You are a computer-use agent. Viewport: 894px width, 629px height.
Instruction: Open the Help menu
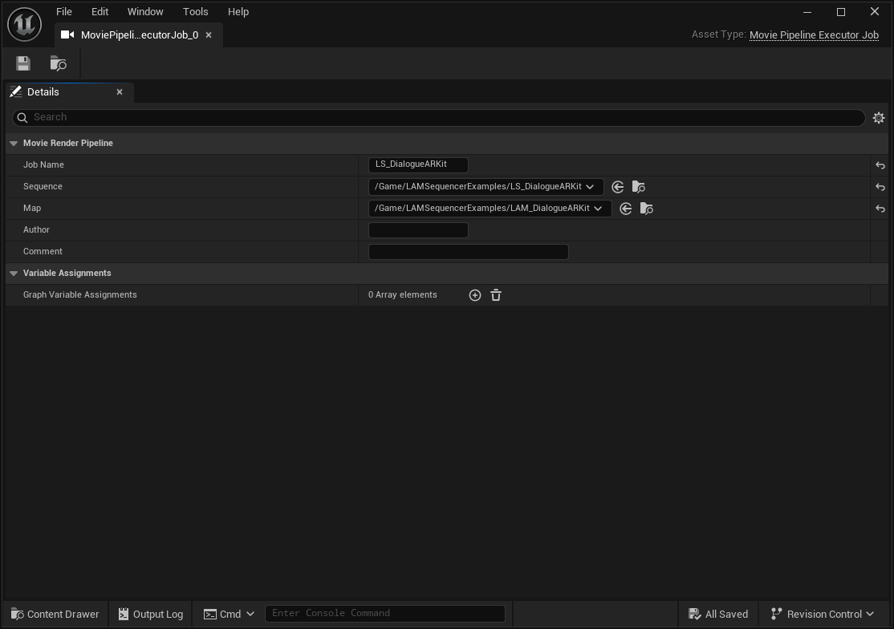pyautogui.click(x=238, y=12)
